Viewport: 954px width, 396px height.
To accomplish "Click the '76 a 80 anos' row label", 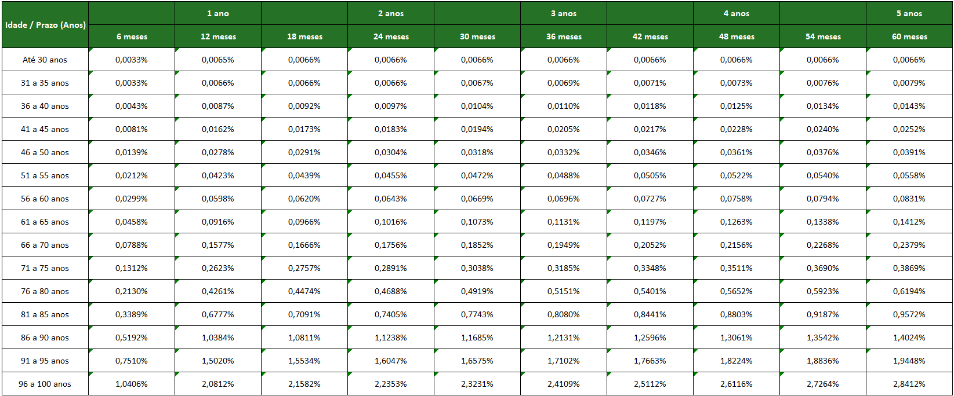I will pyautogui.click(x=45, y=291).
